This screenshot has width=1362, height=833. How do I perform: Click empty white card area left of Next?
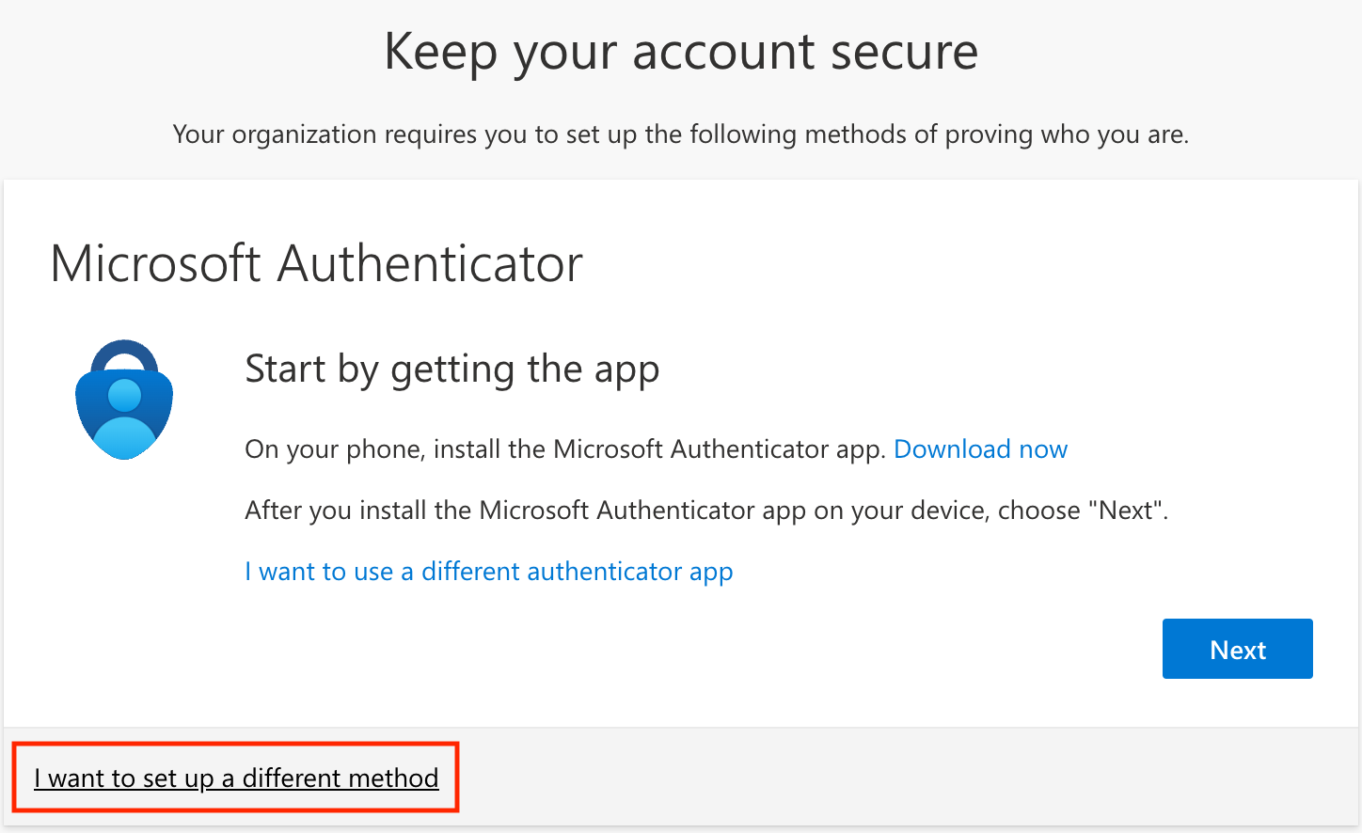[x=658, y=651]
